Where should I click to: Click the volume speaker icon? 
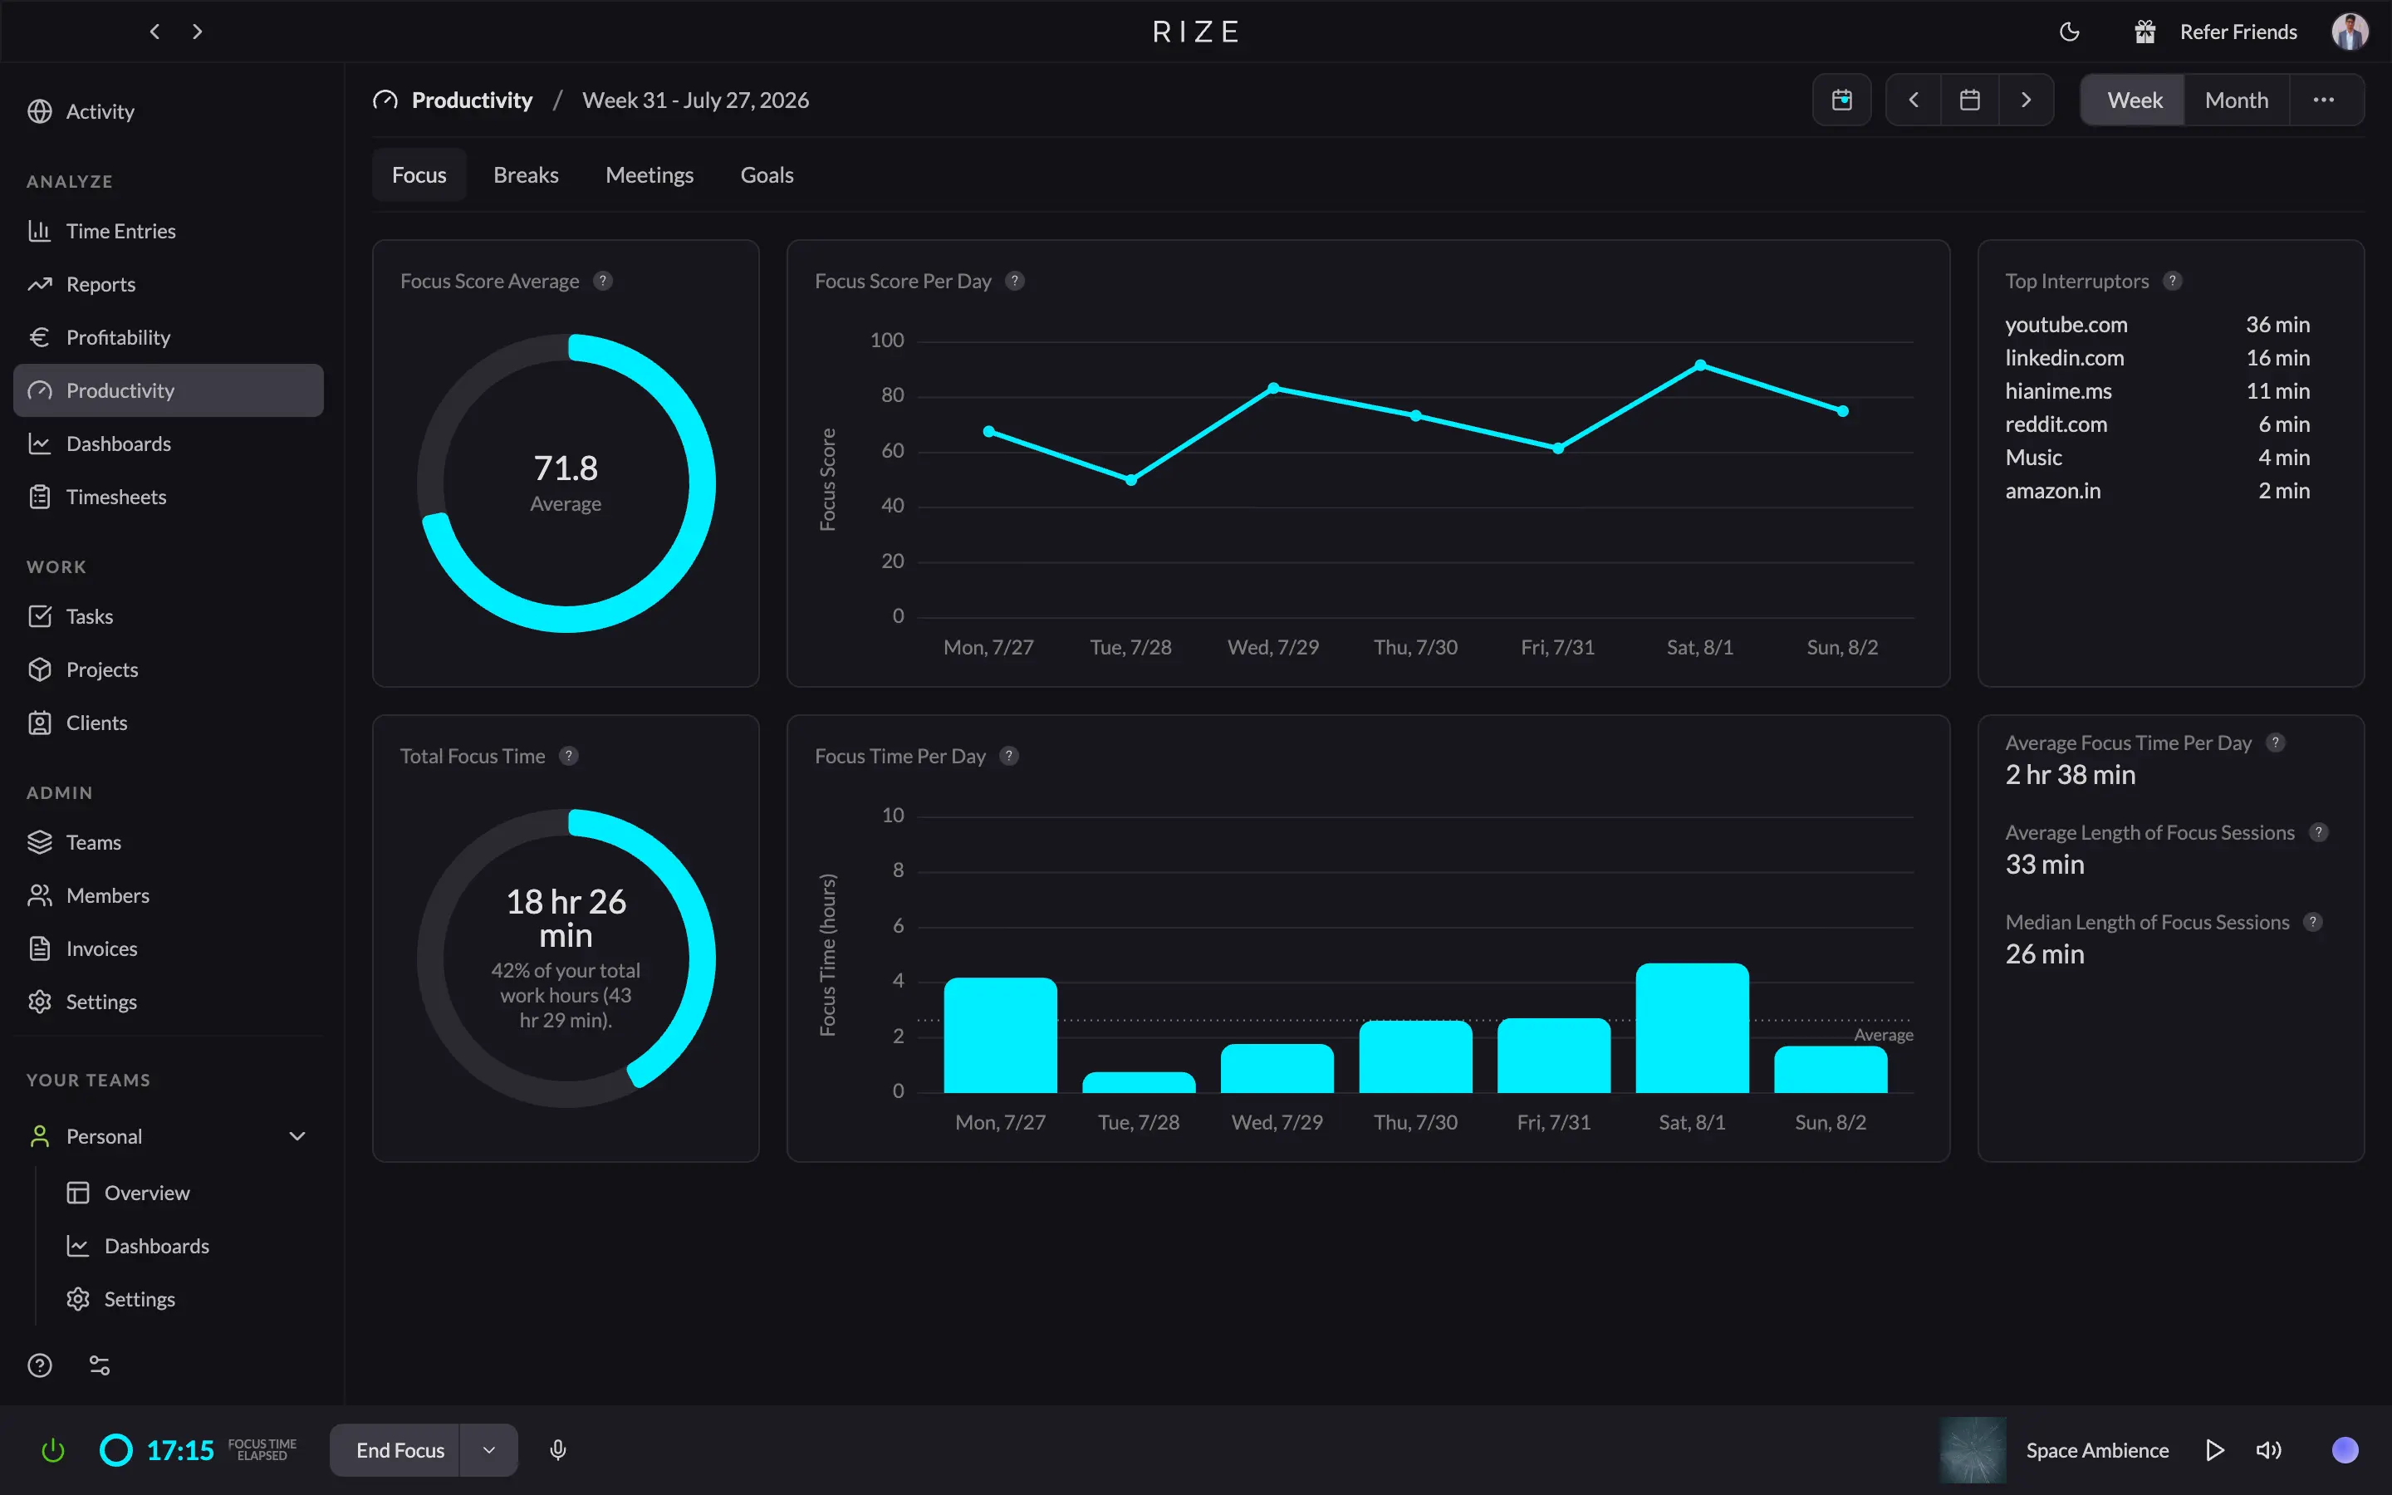pos(2268,1450)
